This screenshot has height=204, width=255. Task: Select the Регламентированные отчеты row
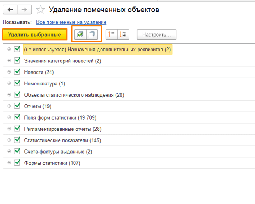tap(62, 129)
